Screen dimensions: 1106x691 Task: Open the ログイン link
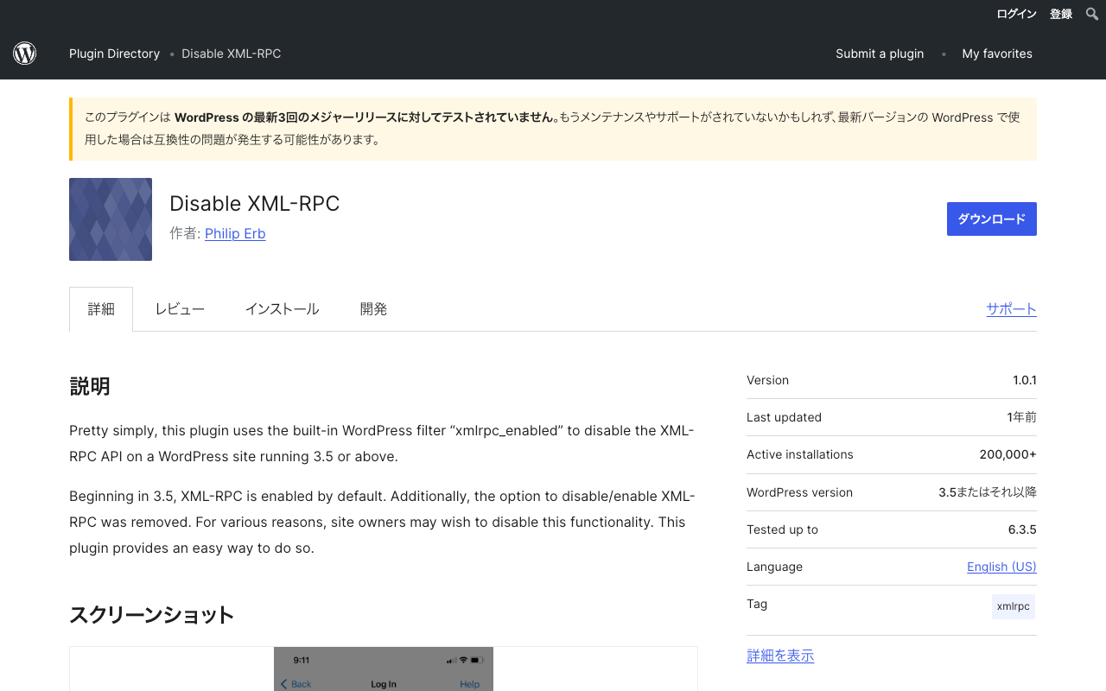pyautogui.click(x=1016, y=14)
